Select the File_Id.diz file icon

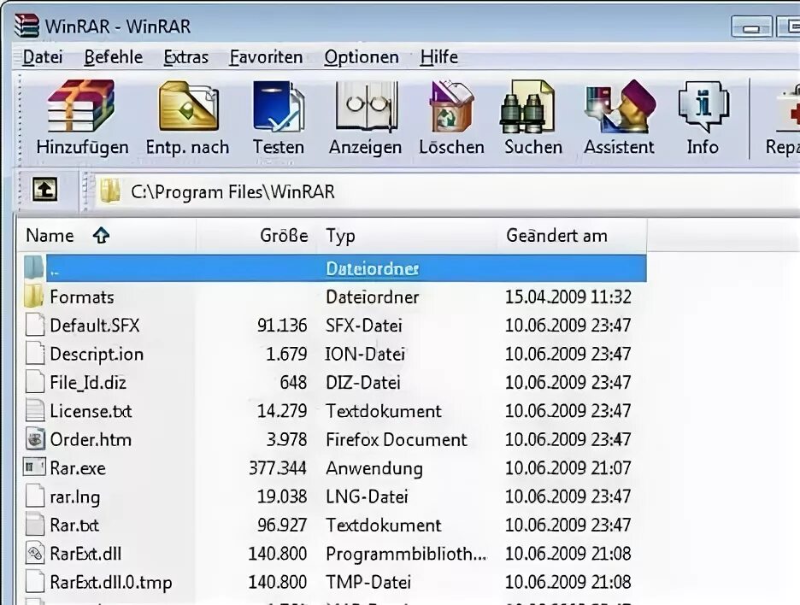[x=35, y=382]
